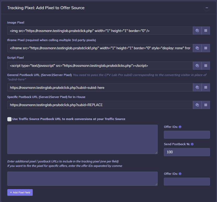This screenshot has height=202, width=217.
Task: Click the 'Send Postback %:' label
Action: click(177, 144)
